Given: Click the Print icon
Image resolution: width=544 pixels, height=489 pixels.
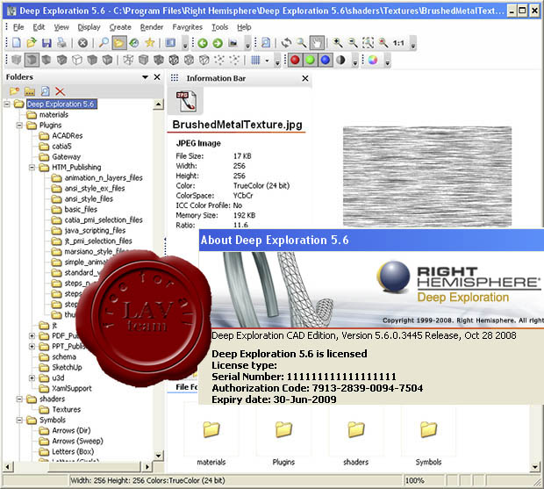Looking at the screenshot, I should (x=61, y=43).
